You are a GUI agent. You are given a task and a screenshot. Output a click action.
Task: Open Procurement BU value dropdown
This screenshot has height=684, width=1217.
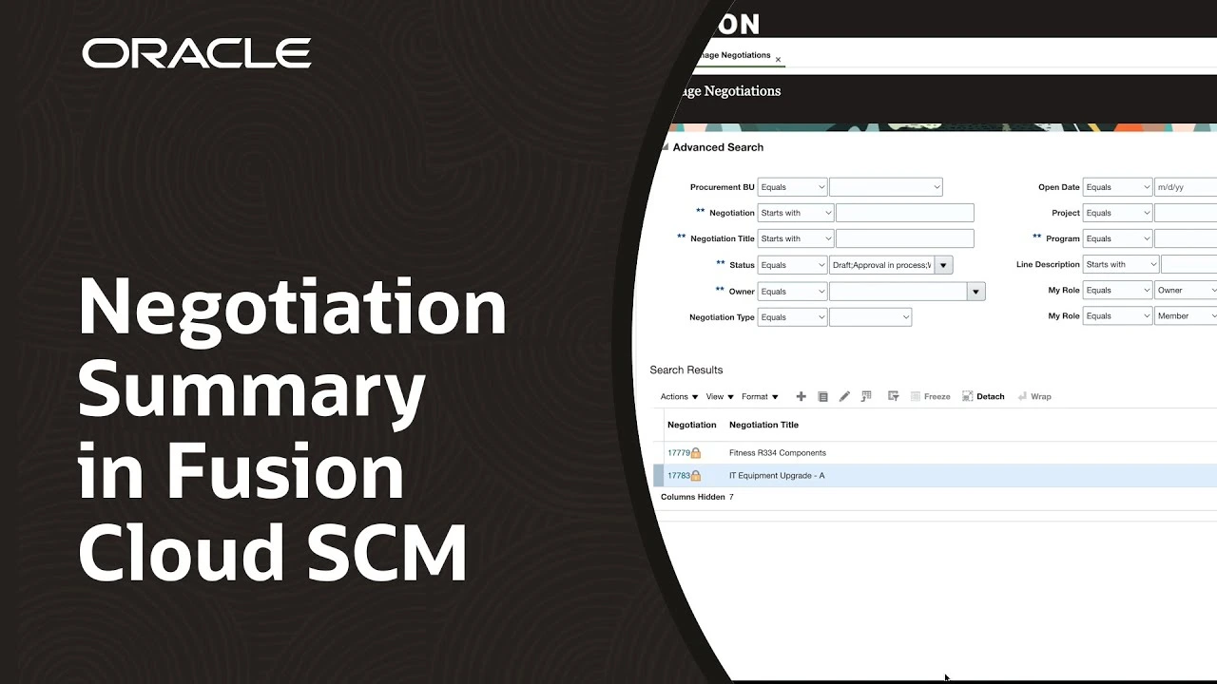tap(886, 187)
